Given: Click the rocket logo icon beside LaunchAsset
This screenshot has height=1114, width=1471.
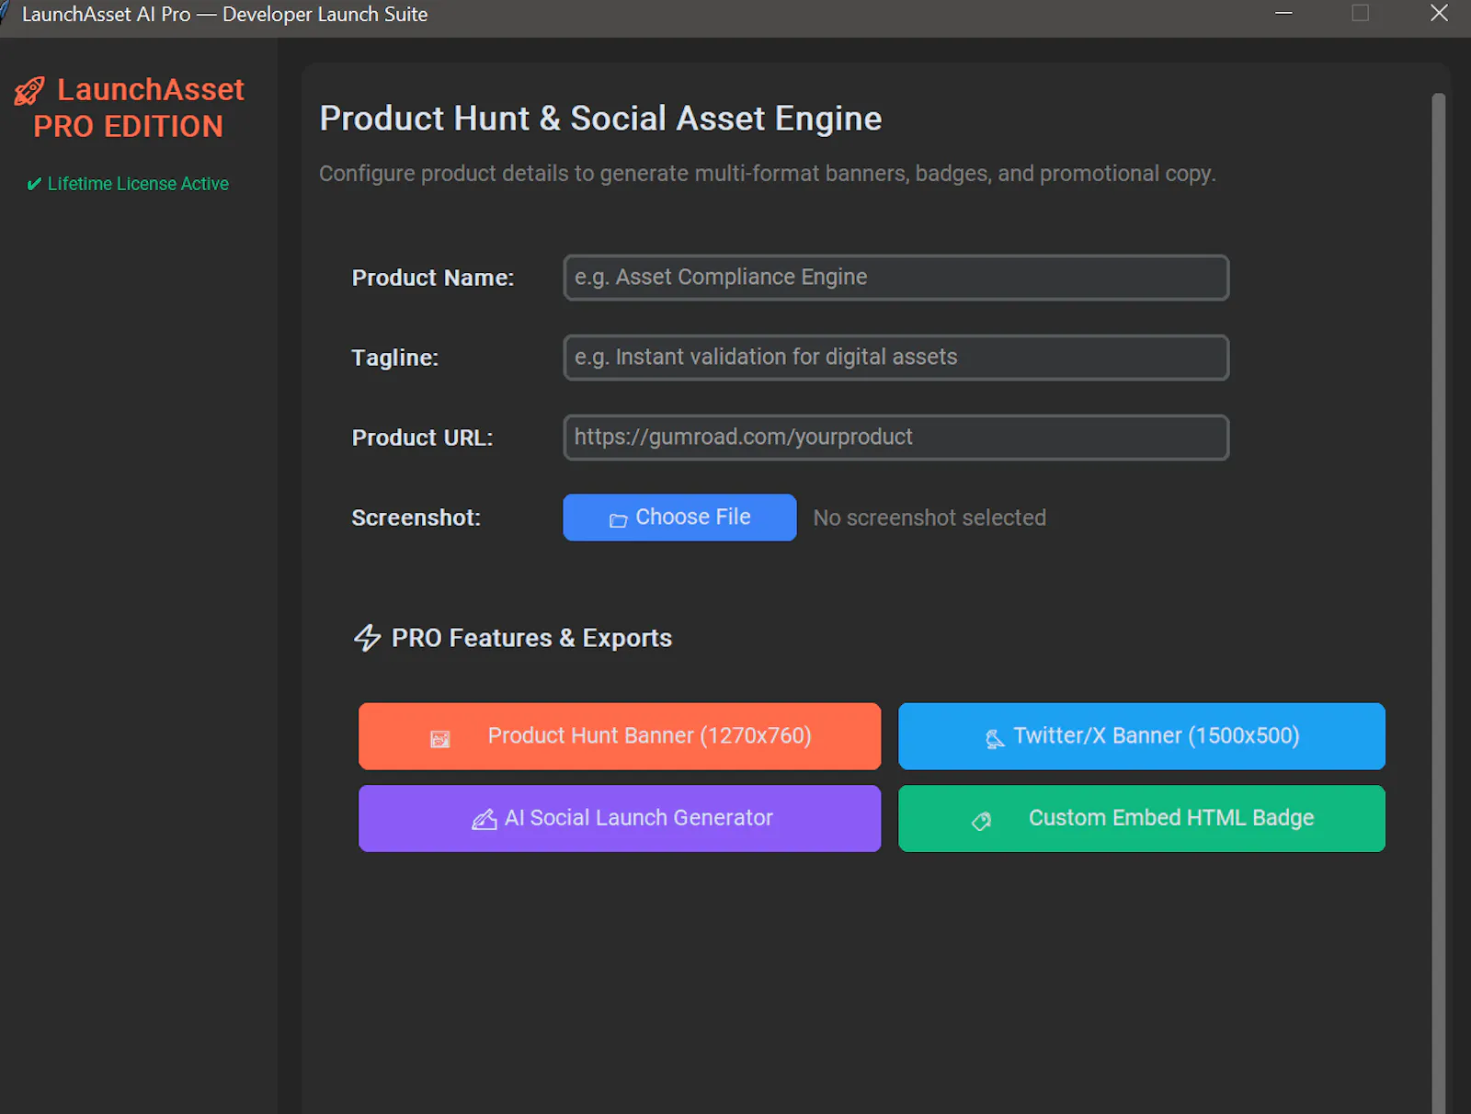Looking at the screenshot, I should click(29, 91).
